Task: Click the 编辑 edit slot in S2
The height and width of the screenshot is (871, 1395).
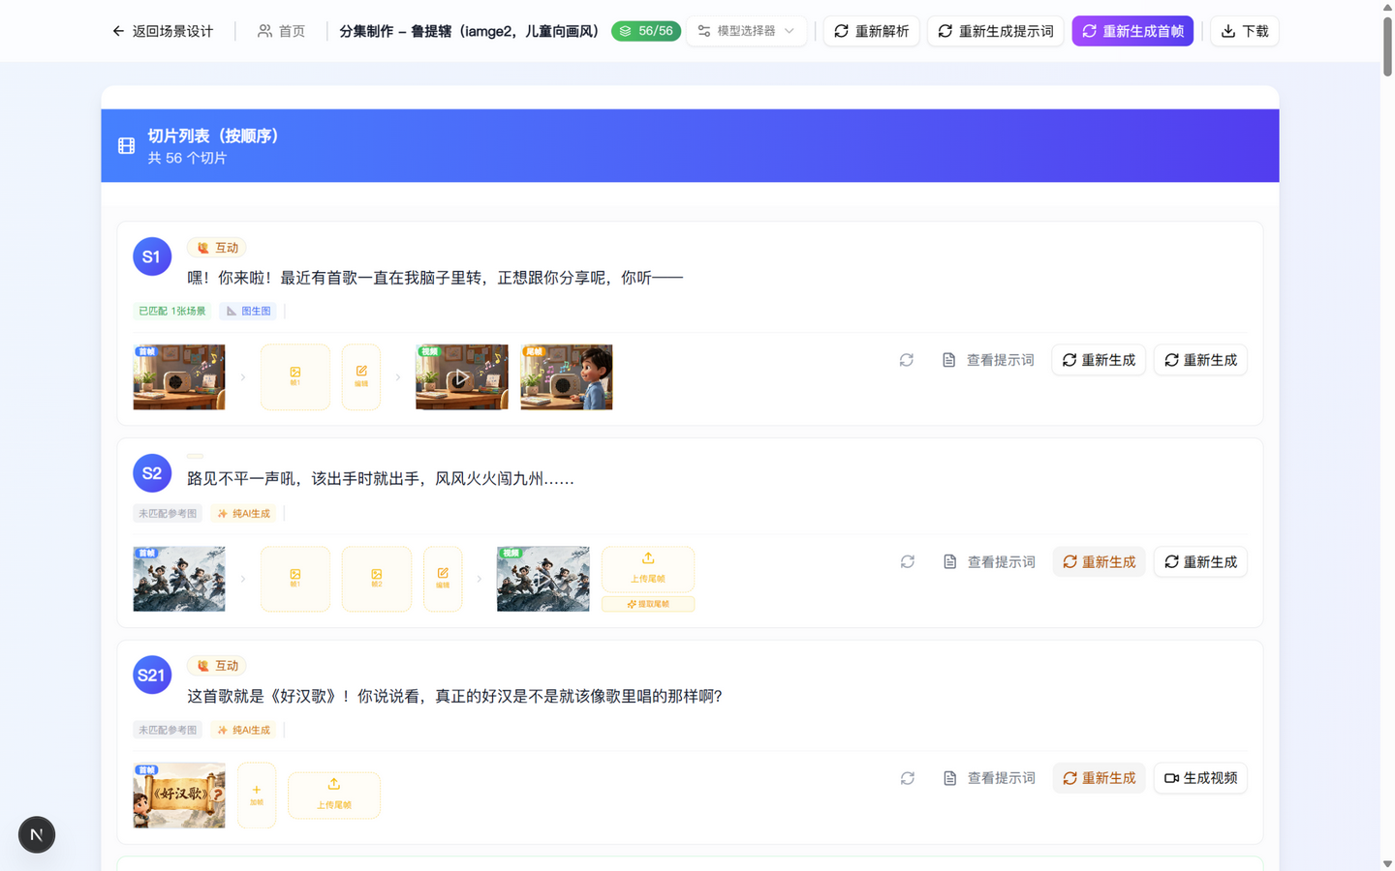Action: click(x=443, y=579)
